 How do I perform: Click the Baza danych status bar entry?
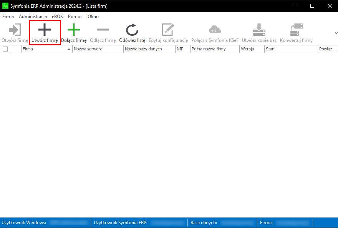(x=223, y=223)
